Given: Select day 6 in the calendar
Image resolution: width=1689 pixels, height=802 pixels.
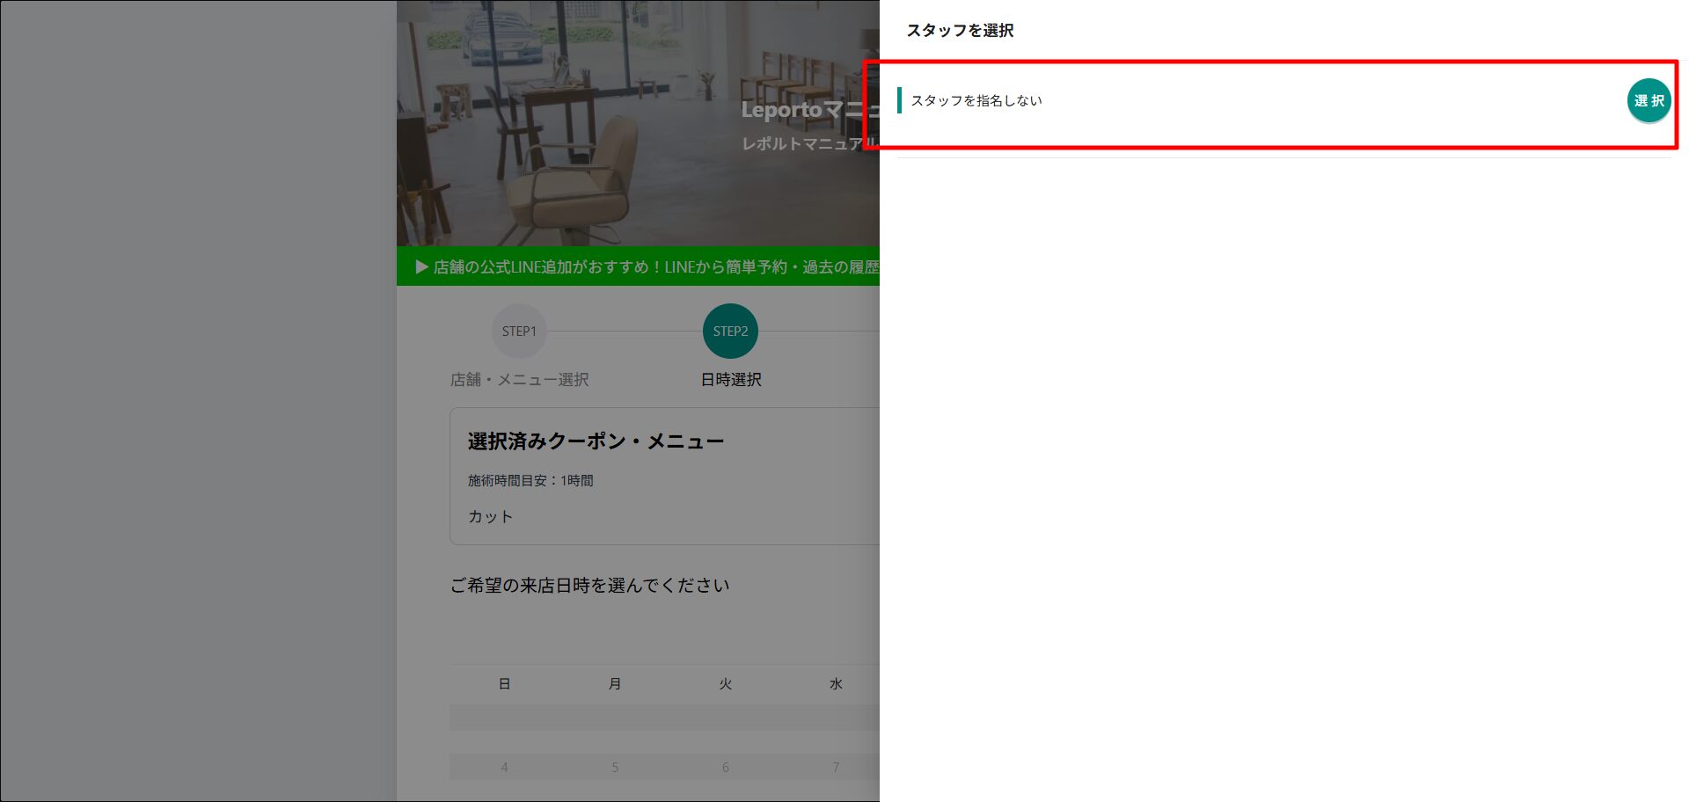Looking at the screenshot, I should 725,768.
